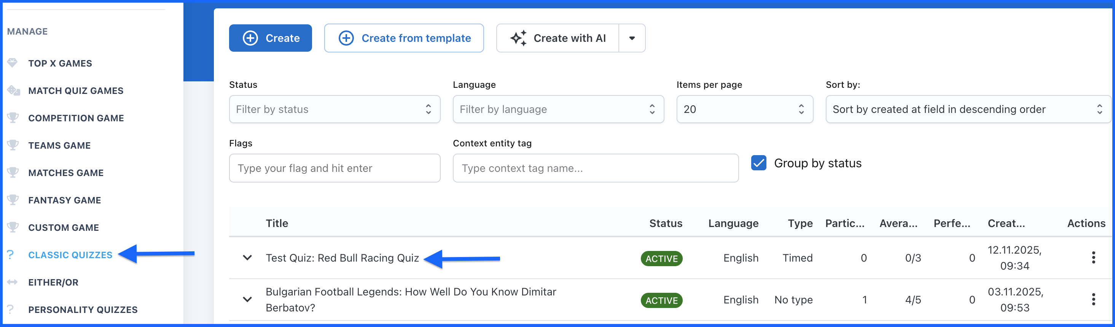Open the Filter by status dropdown
1115x327 pixels.
click(334, 109)
